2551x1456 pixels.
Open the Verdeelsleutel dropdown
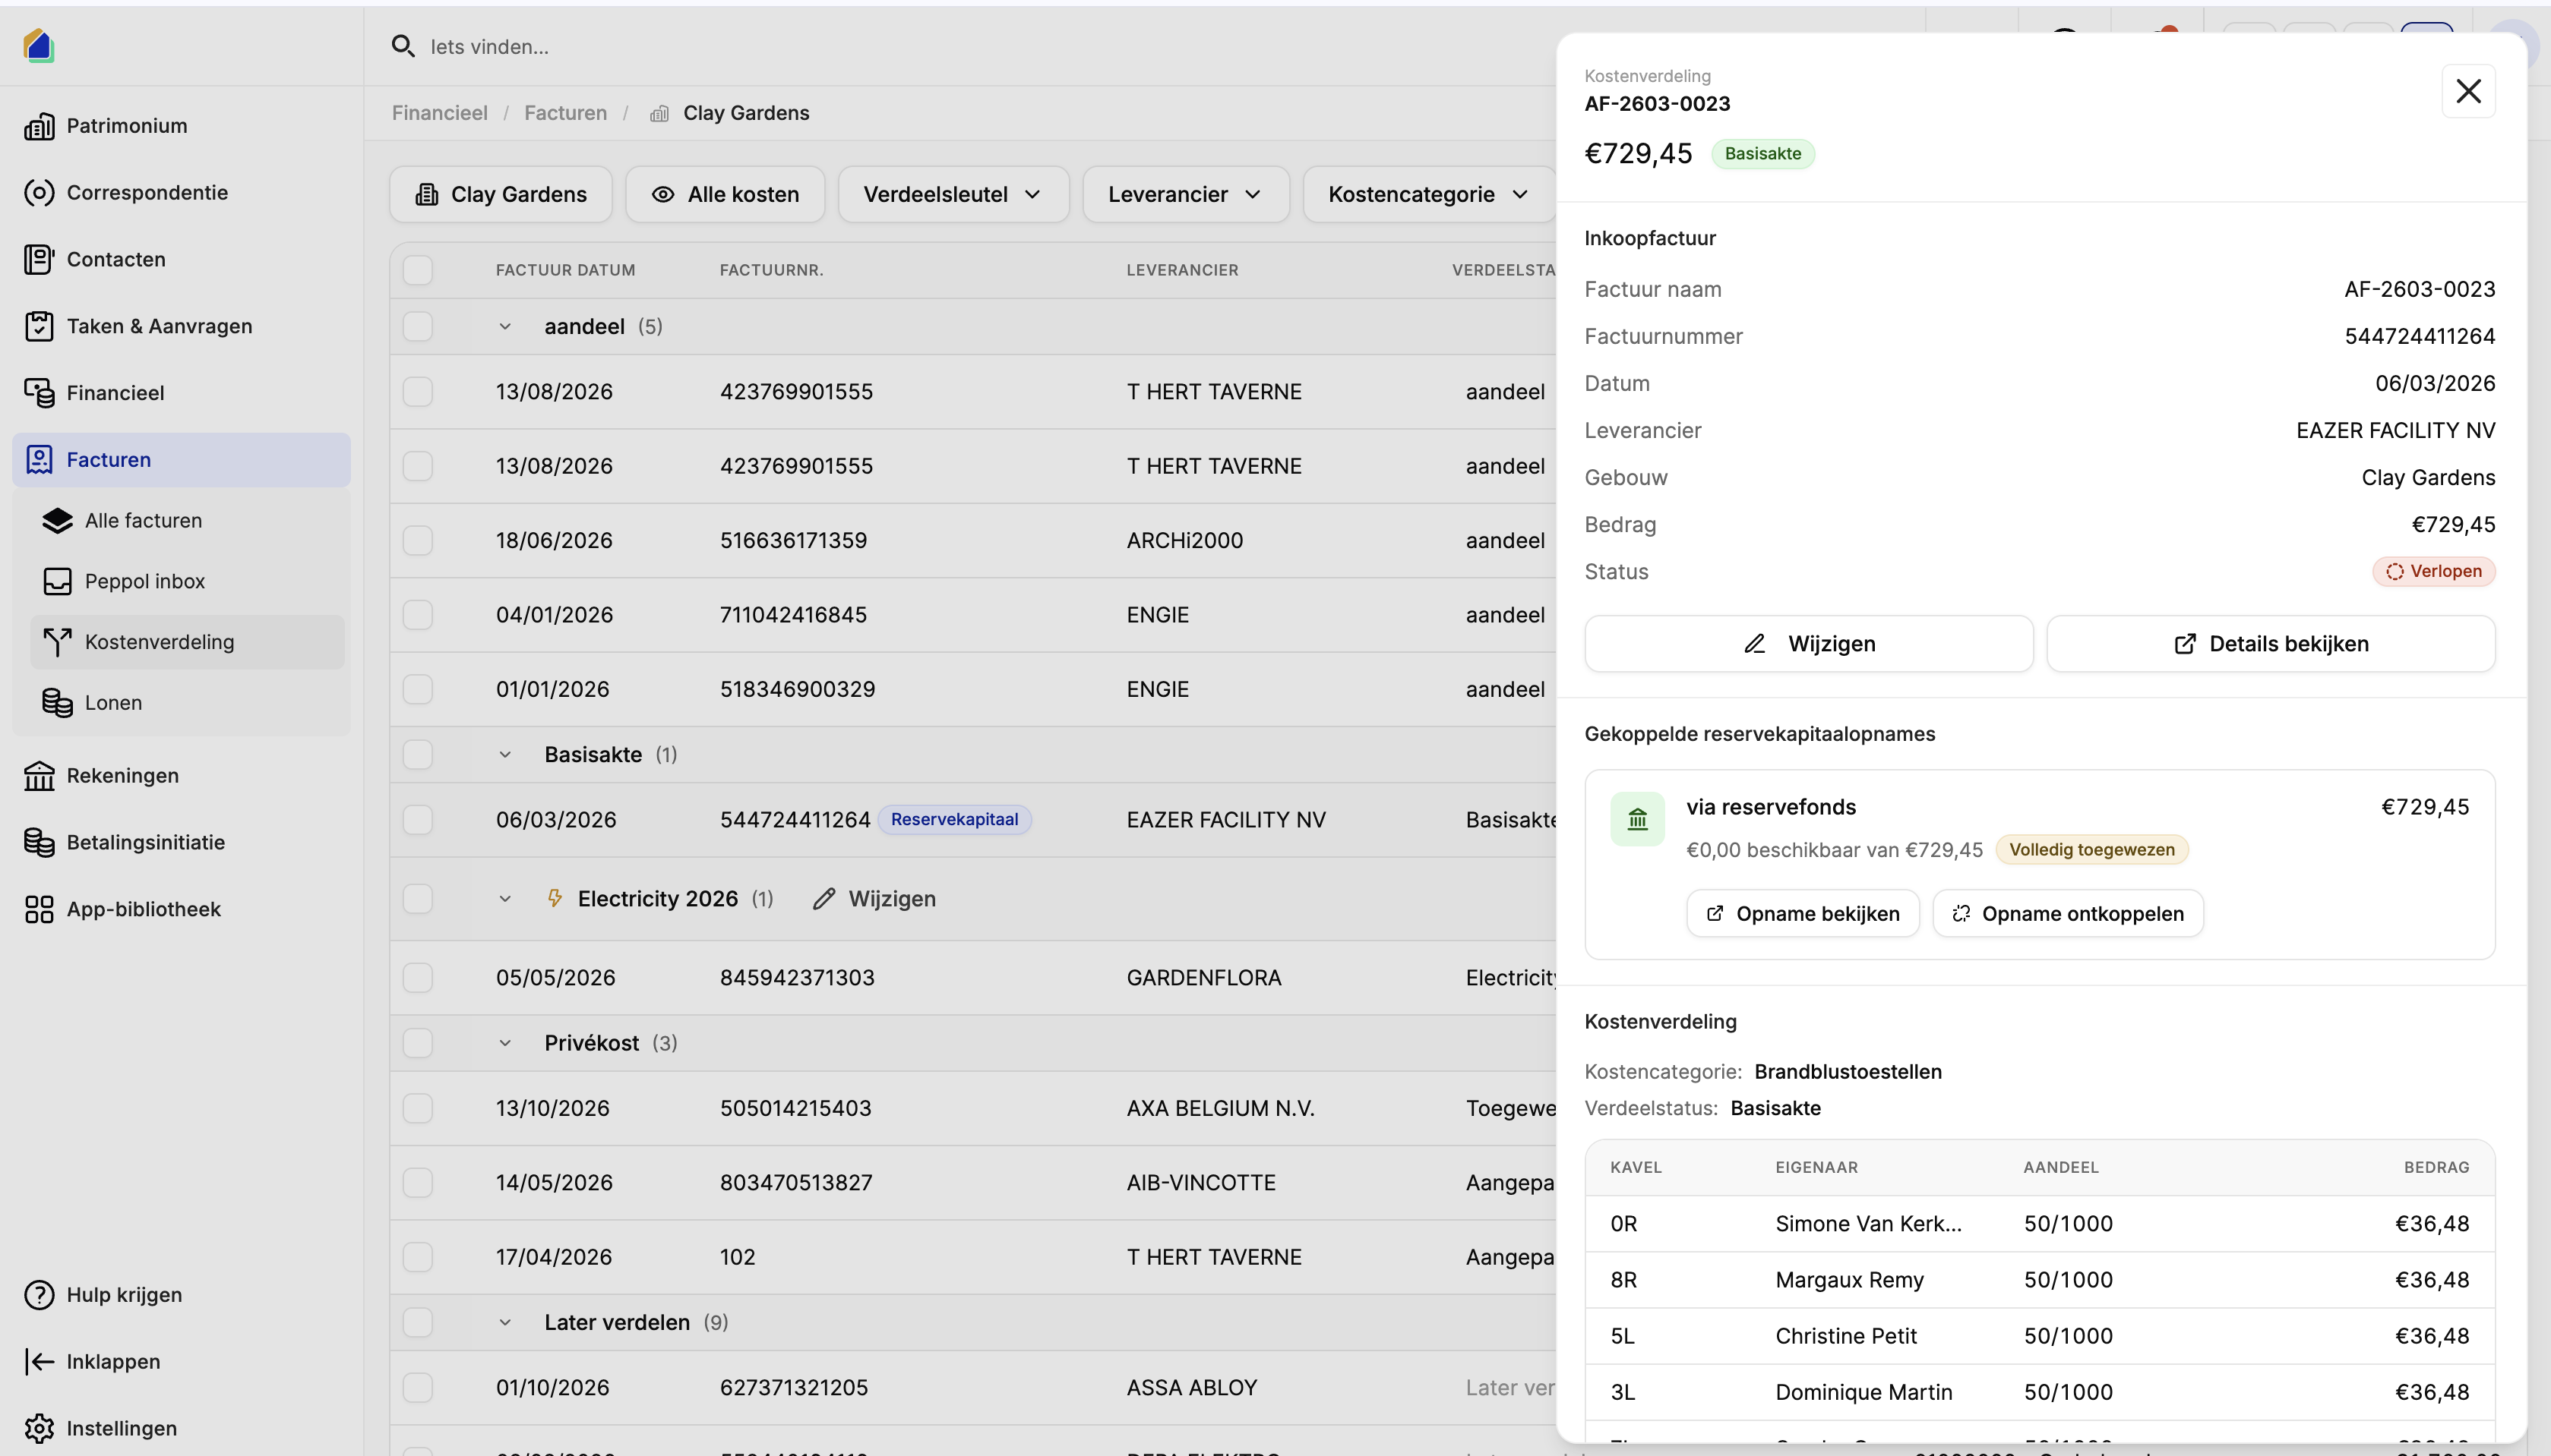(x=953, y=194)
